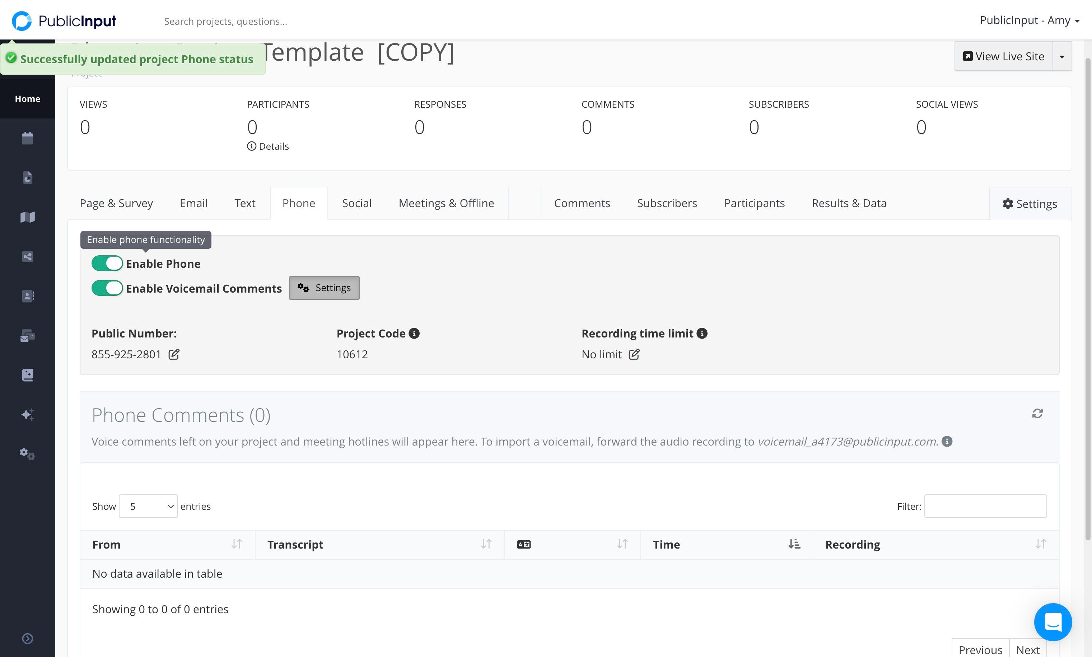Edit the public phone number pencil icon
Screen dimensions: 1092x657
(x=174, y=354)
